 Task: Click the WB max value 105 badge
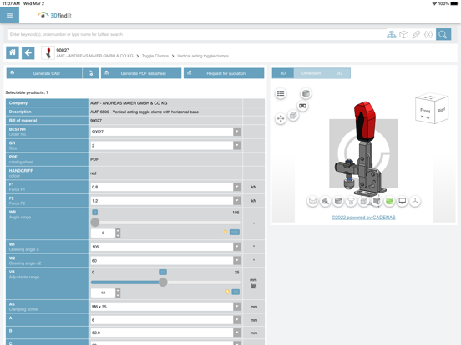[235, 232]
